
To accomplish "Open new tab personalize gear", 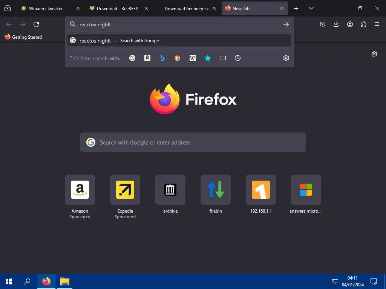I will (374, 54).
